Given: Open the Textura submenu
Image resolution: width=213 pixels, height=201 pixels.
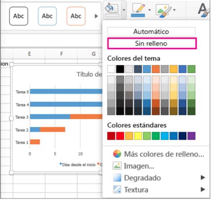Looking at the screenshot, I should point(203,189).
